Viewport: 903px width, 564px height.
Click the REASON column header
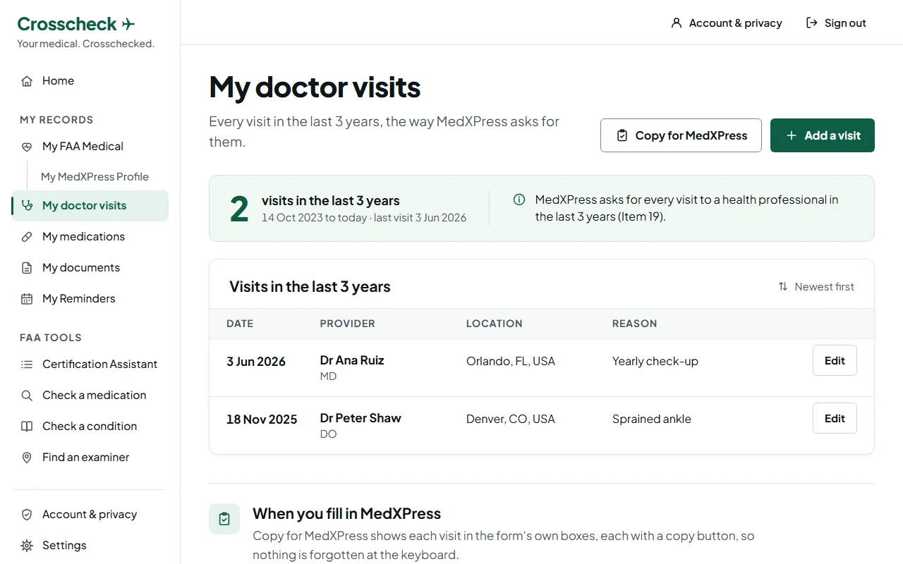[635, 324]
